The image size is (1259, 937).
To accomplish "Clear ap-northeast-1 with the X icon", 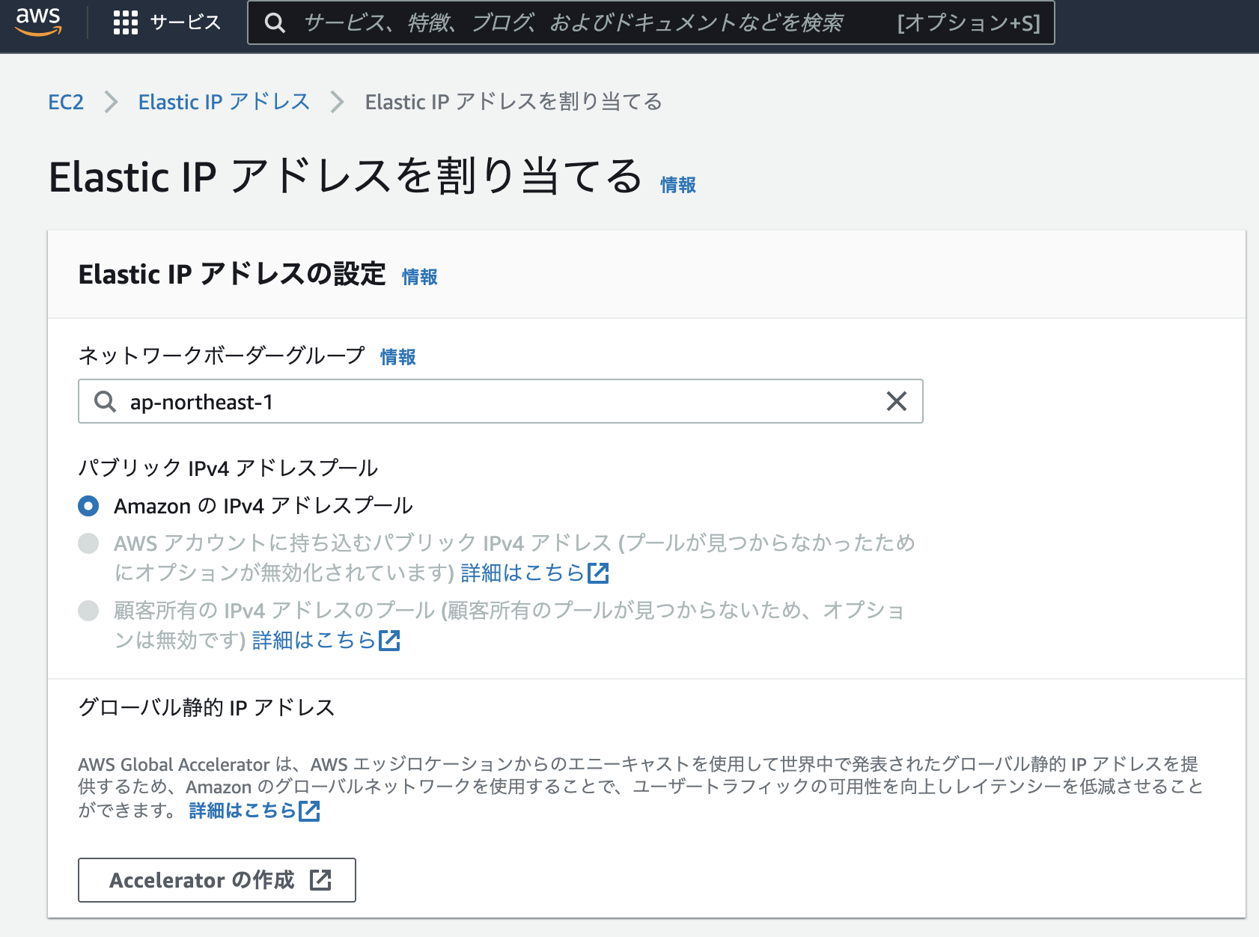I will 895,402.
